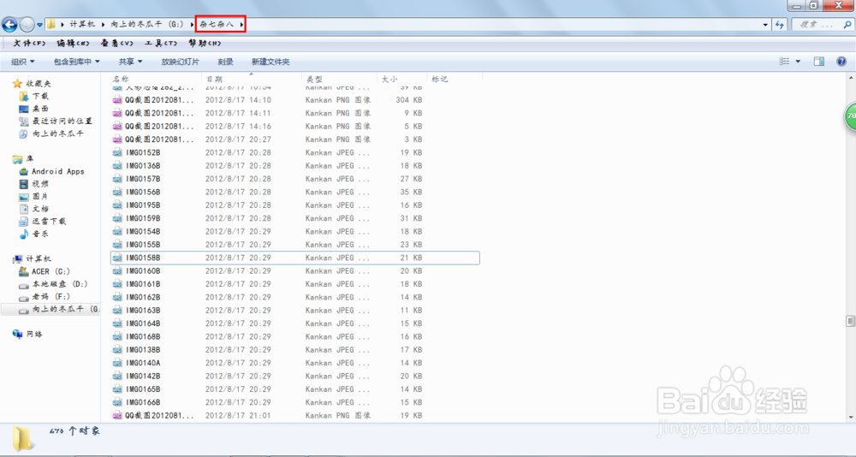856x457 pixels.
Task: Click the Back navigation arrow button
Action: point(9,25)
